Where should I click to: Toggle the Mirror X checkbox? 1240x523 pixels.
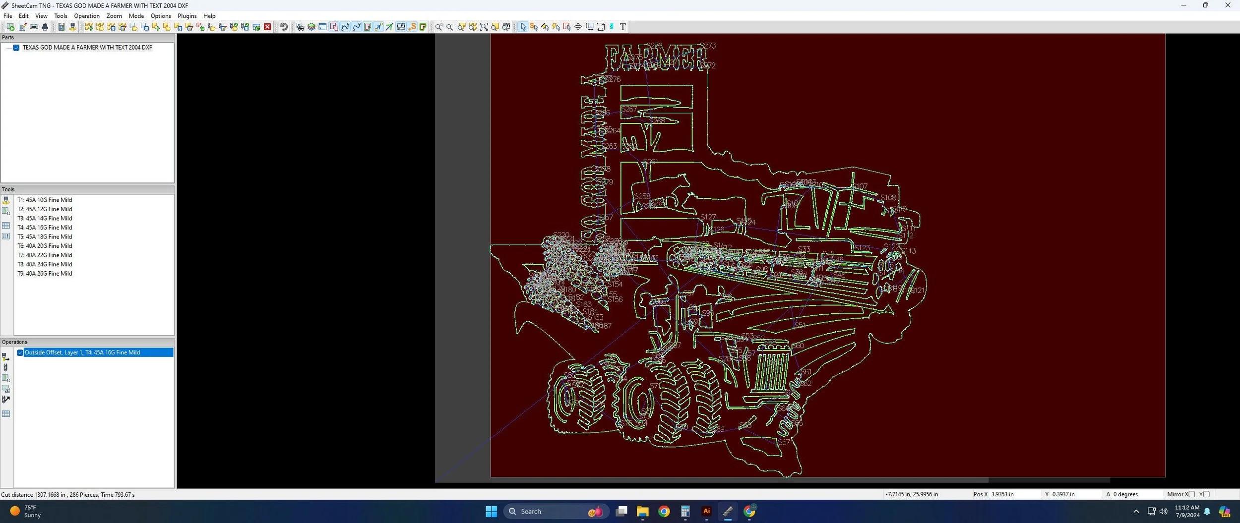(1192, 494)
